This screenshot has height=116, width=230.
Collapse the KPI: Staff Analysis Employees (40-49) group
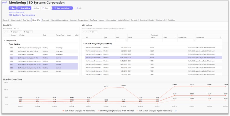point(83,44)
